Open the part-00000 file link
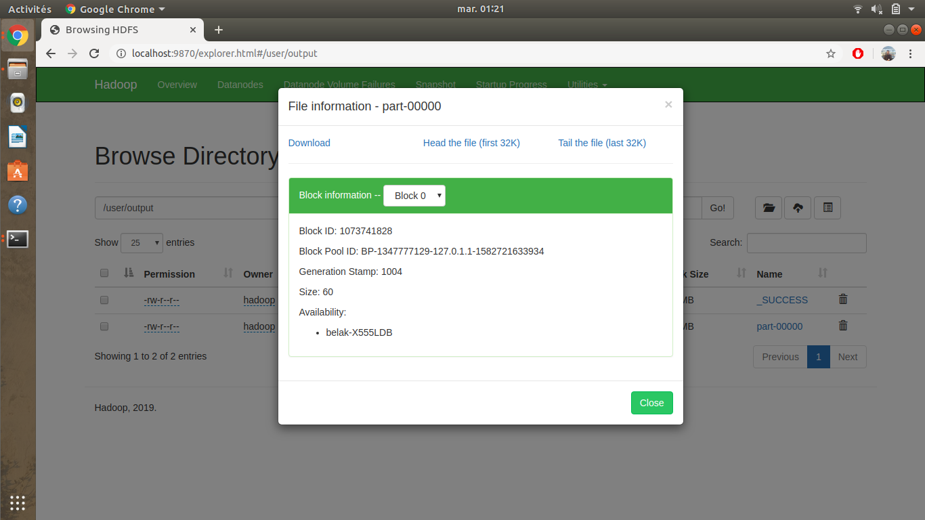This screenshot has width=925, height=520. click(779, 326)
